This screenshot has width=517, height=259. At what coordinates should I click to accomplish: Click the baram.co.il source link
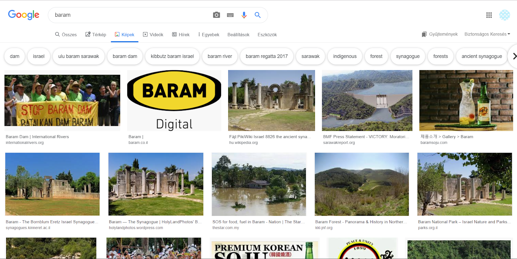coord(138,143)
